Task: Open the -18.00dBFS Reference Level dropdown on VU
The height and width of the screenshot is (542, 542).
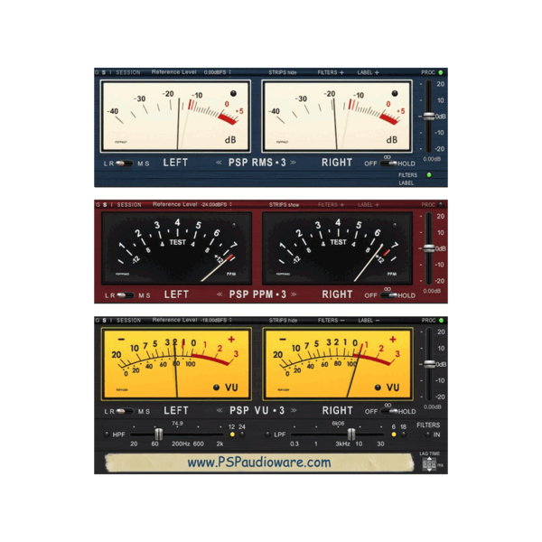Action: 216,321
